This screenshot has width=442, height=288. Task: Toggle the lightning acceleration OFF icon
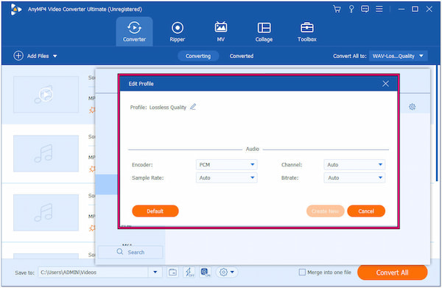[189, 273]
